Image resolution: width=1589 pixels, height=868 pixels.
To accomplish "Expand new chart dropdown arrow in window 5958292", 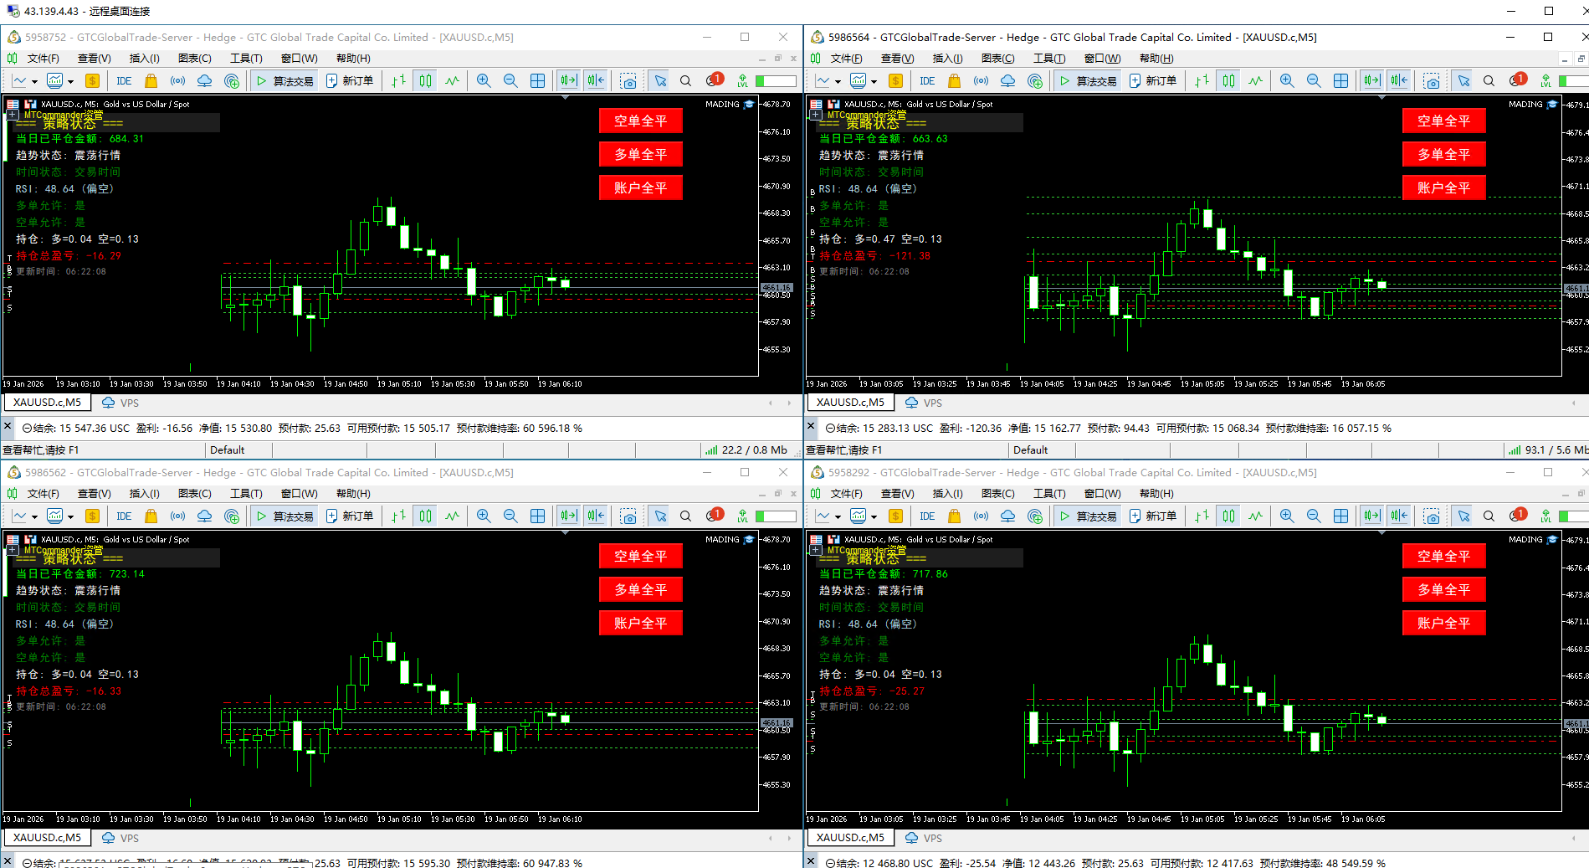I will coord(838,517).
